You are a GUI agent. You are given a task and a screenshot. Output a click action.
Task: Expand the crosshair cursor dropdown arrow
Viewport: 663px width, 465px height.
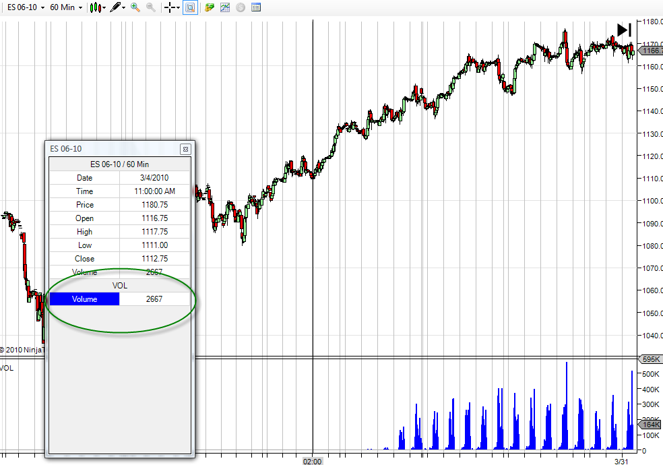pos(178,7)
